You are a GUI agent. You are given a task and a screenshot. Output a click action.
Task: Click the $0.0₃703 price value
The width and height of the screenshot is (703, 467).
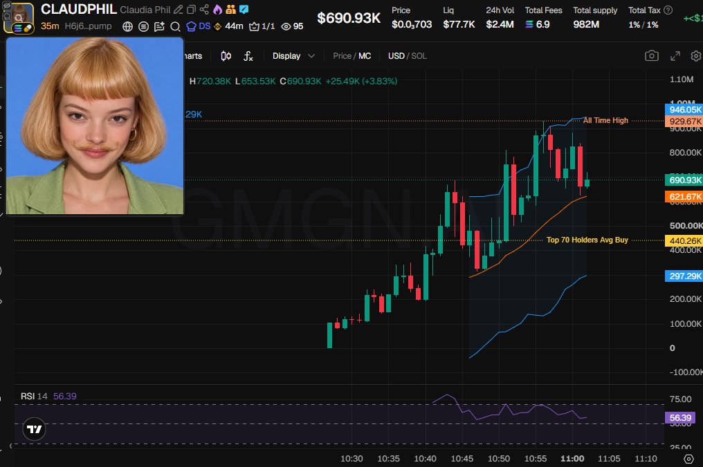click(x=412, y=24)
